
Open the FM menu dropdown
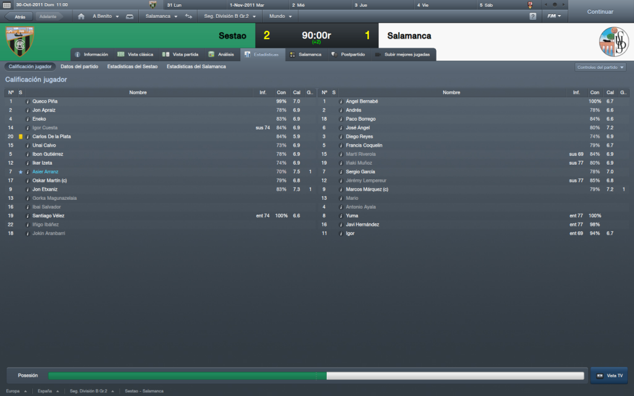pos(554,16)
